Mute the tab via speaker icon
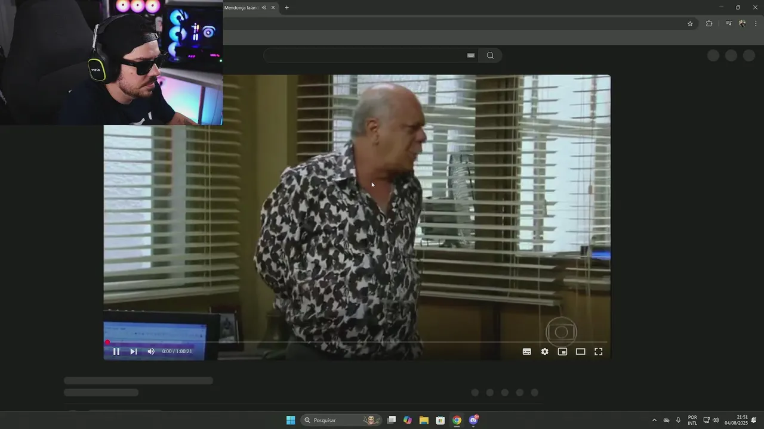764x429 pixels. point(264,8)
